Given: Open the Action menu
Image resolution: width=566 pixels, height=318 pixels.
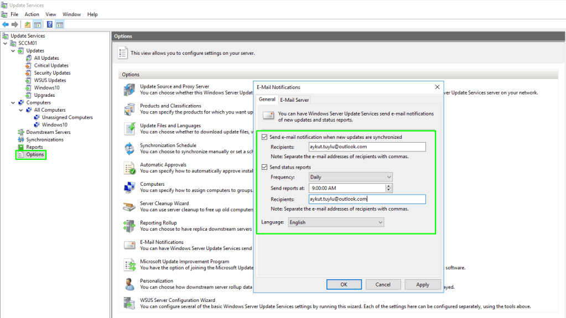Looking at the screenshot, I should tap(32, 14).
